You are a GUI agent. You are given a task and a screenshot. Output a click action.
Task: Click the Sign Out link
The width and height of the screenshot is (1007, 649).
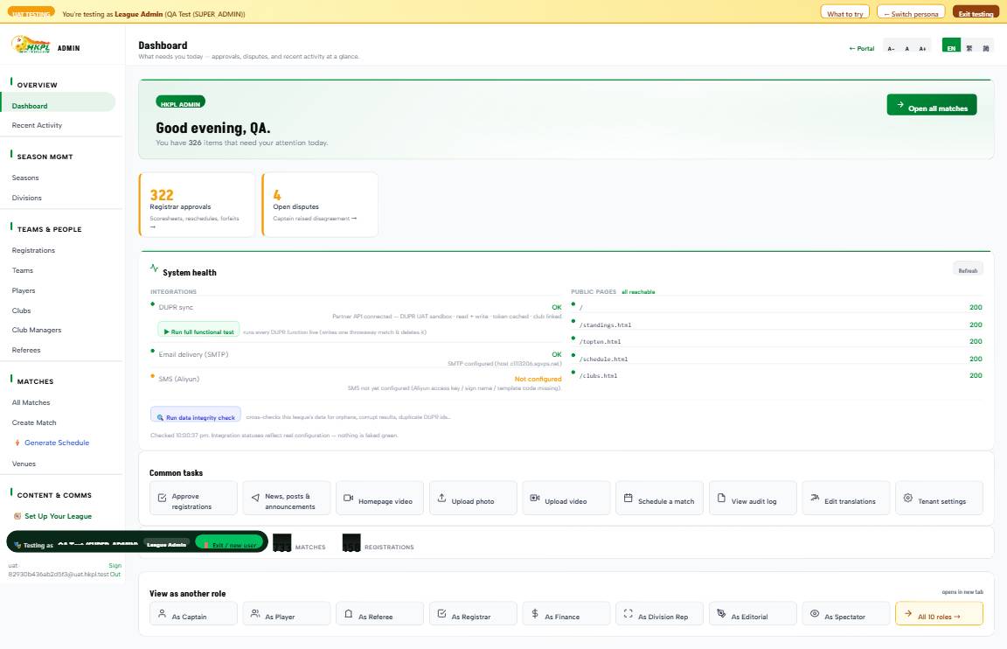pyautogui.click(x=115, y=570)
